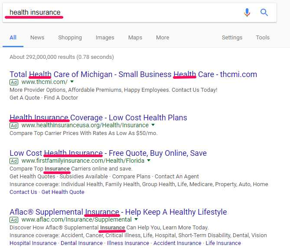Click the blue search magnifier icon

click(x=264, y=13)
